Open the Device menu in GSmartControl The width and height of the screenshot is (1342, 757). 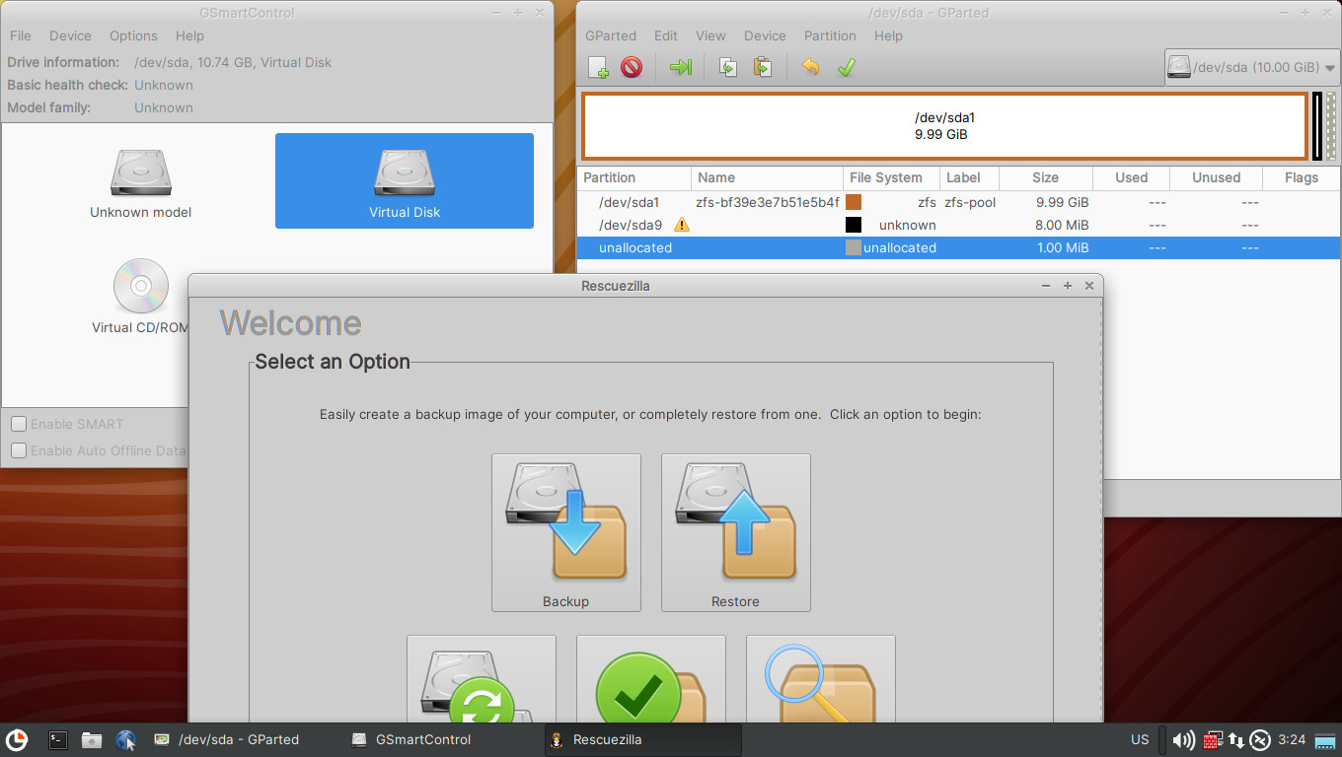coord(70,35)
